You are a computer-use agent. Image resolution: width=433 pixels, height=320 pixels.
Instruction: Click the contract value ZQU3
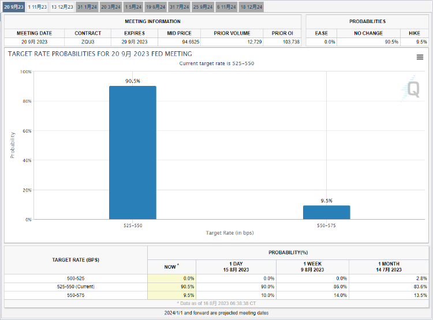tap(88, 42)
